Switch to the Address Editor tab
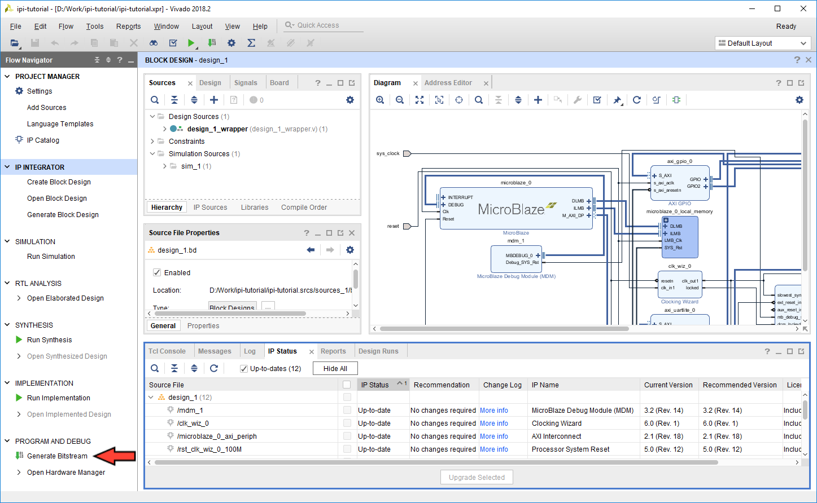The height and width of the screenshot is (503, 817). (448, 83)
